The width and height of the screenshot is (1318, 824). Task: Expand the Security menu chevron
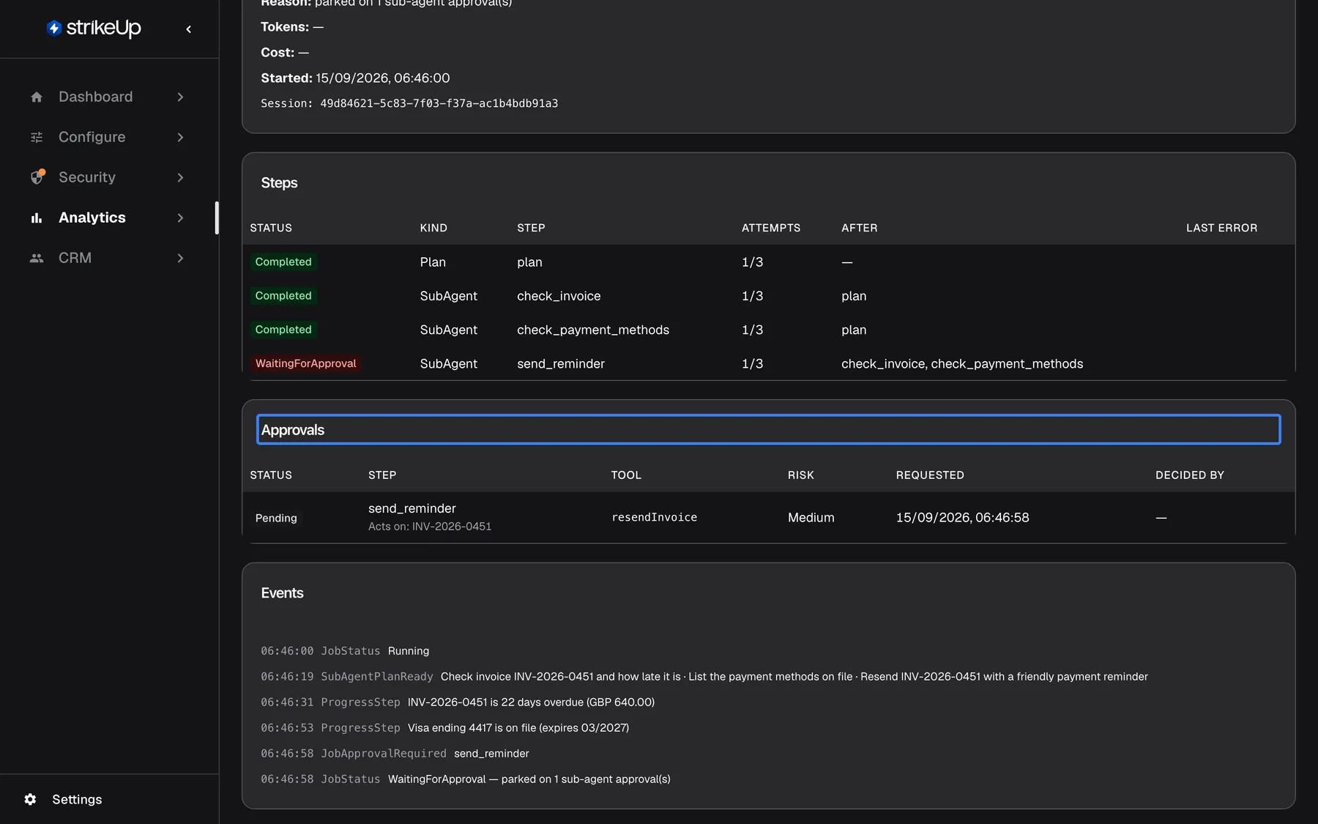(x=180, y=177)
